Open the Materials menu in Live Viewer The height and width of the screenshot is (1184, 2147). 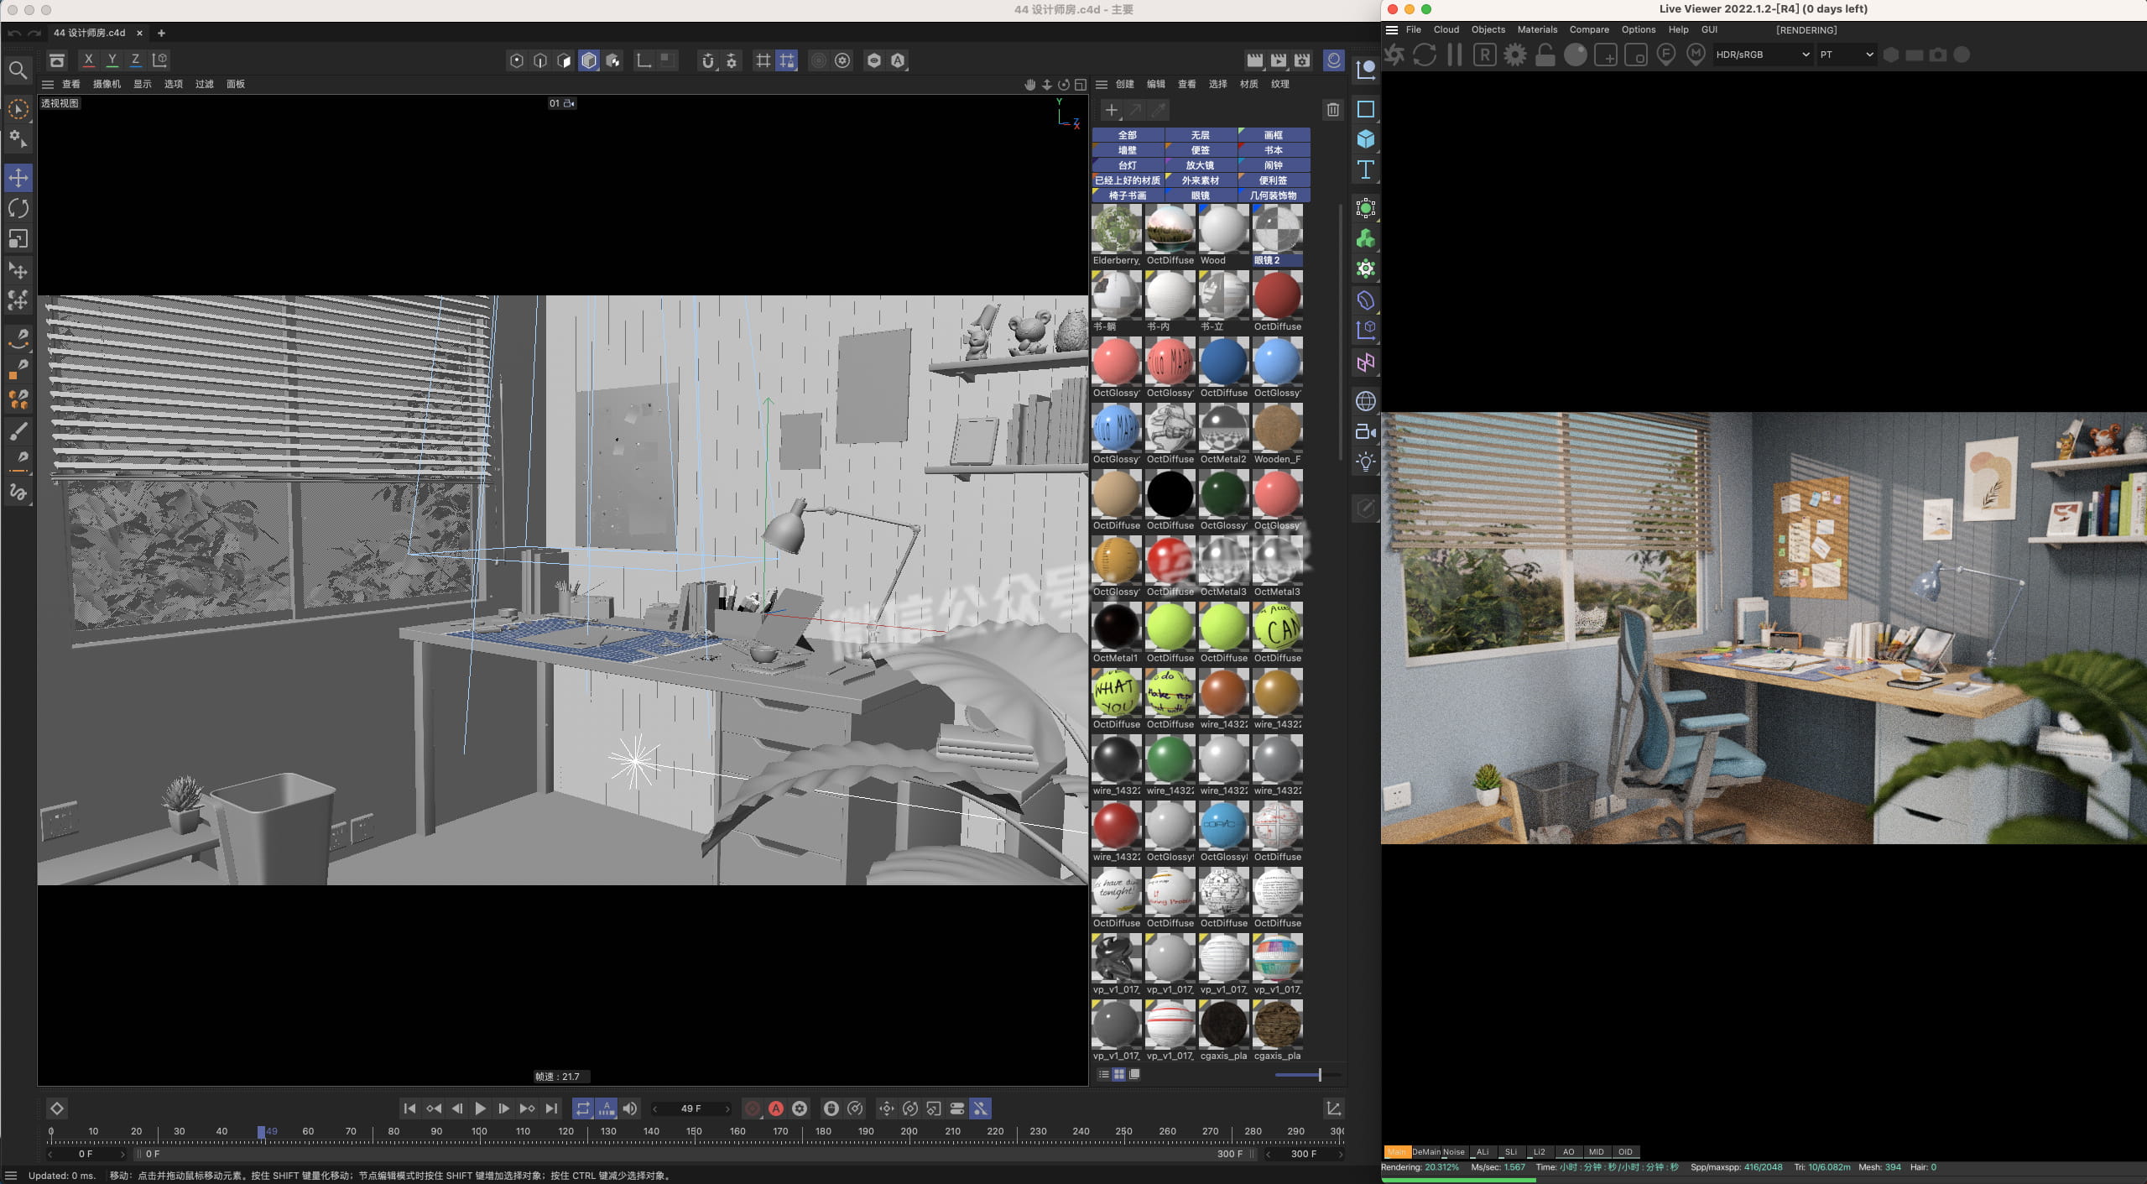[x=1536, y=29]
